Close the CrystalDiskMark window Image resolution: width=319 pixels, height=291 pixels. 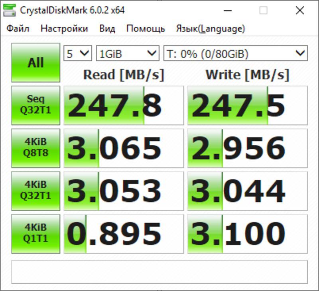[300, 10]
